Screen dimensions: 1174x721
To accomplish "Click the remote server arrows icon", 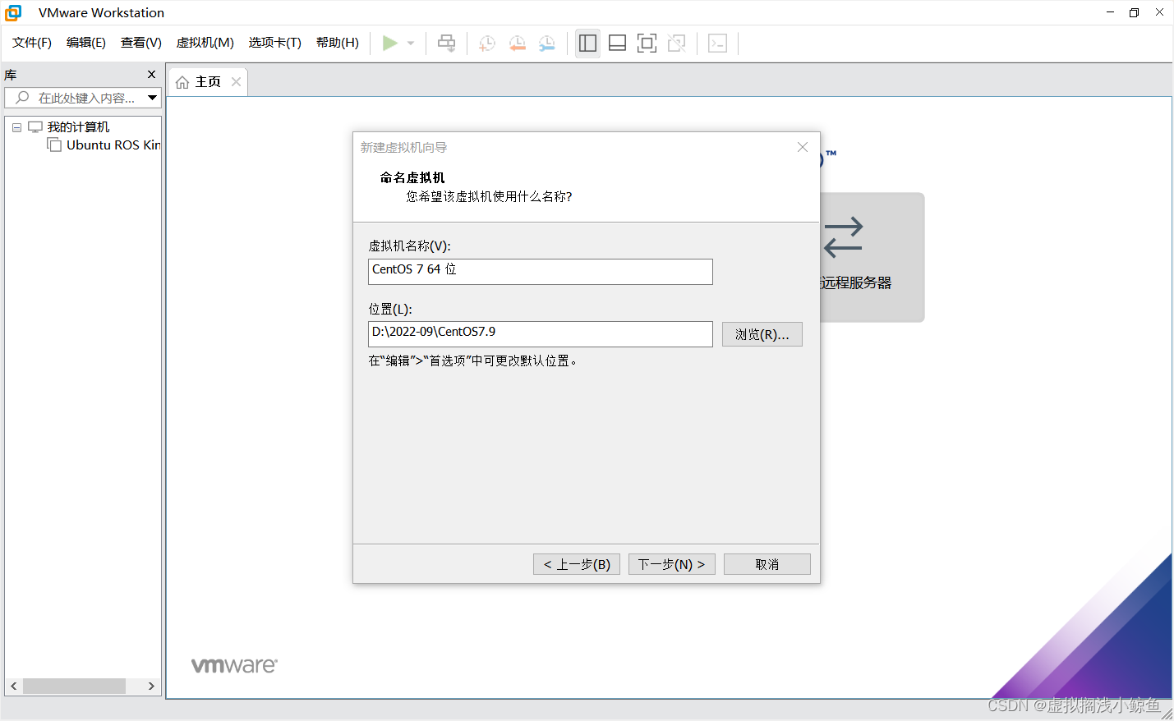I will coord(843,237).
